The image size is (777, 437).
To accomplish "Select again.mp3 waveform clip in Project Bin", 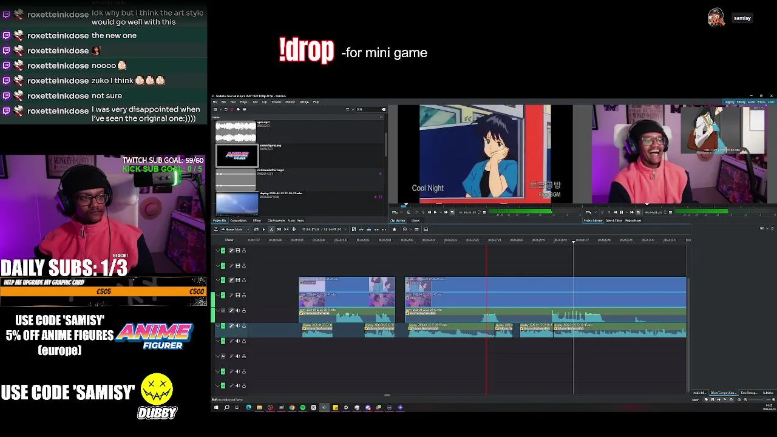I will point(236,132).
